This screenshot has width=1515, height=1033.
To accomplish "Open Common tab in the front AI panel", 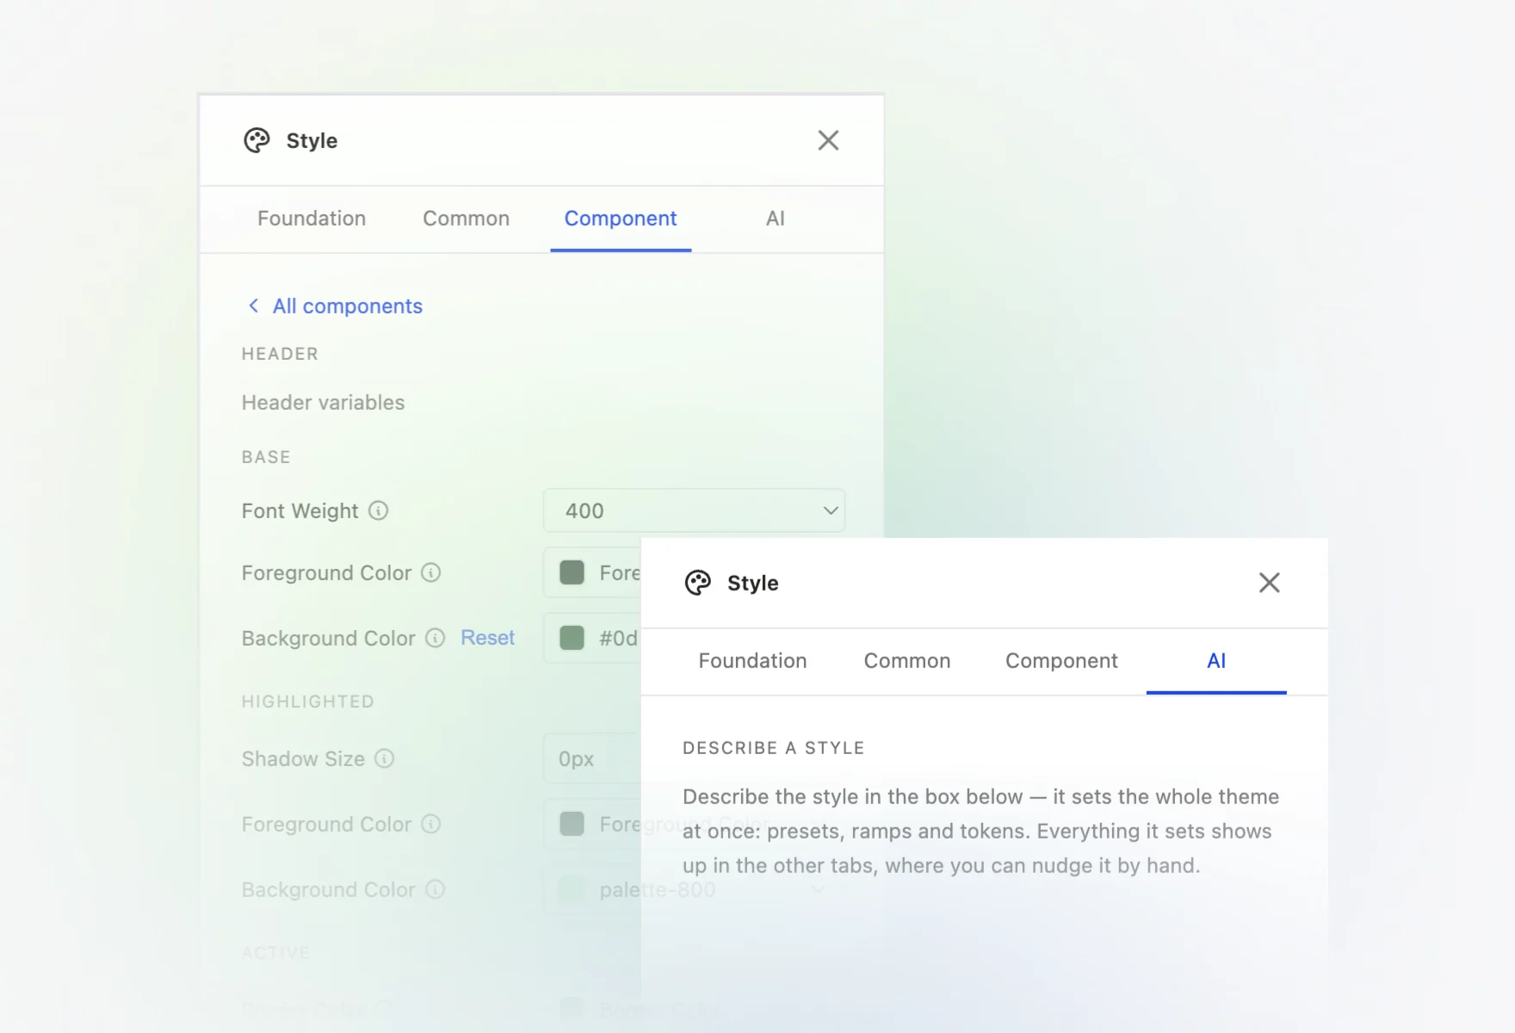I will pyautogui.click(x=907, y=661).
